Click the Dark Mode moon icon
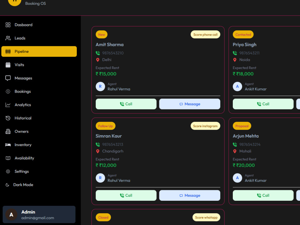Image resolution: width=300 pixels, height=225 pixels. point(7,185)
